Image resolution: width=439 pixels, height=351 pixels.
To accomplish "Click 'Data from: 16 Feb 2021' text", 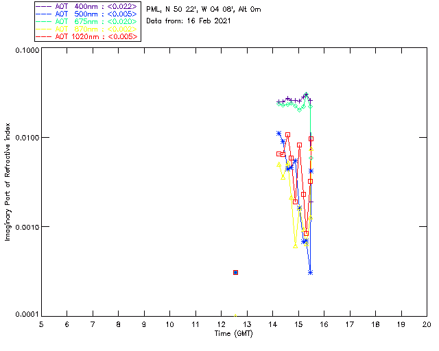I will point(189,21).
